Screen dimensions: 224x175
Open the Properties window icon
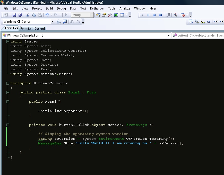pyautogui.click(x=104, y=15)
